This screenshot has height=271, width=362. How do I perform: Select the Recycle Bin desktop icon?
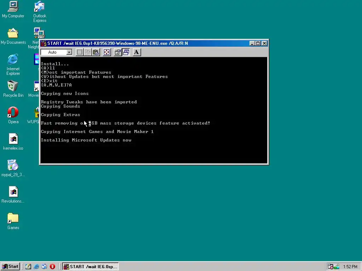[x=13, y=89]
